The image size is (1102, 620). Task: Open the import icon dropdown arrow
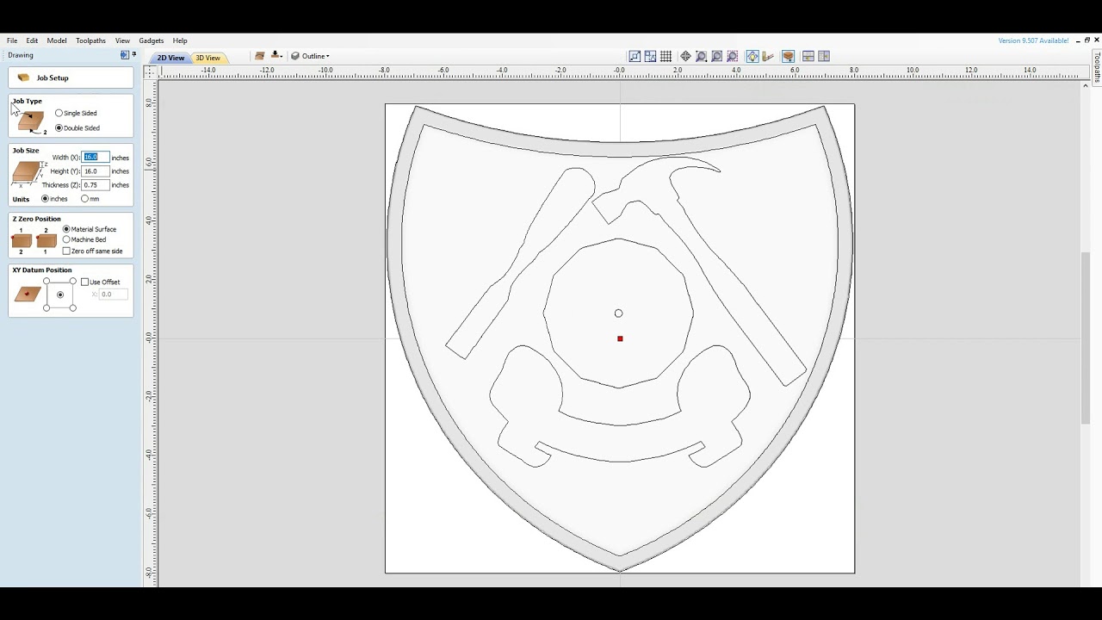point(282,56)
